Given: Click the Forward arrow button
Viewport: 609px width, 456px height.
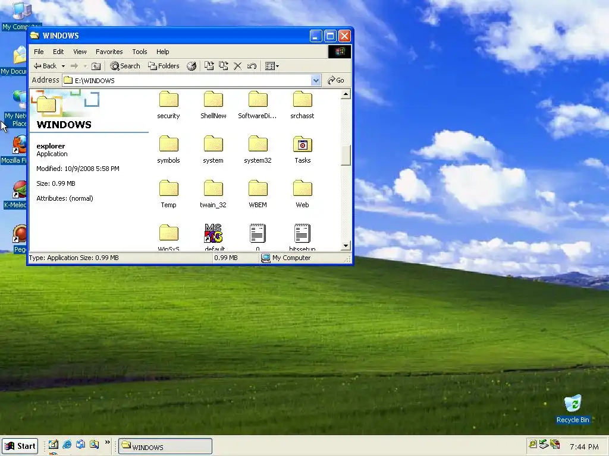Looking at the screenshot, I should [x=74, y=66].
